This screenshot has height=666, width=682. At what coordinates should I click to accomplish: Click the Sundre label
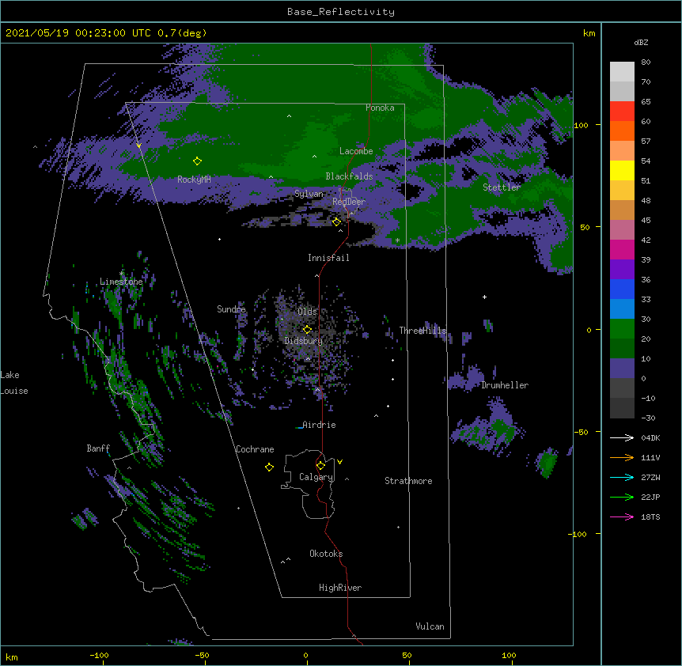click(231, 309)
